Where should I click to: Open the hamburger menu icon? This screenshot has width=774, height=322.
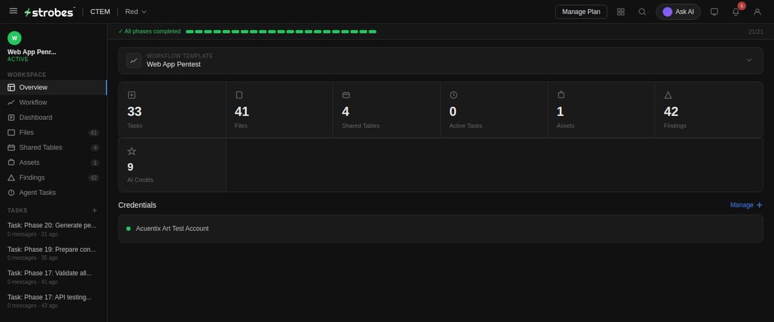[13, 12]
